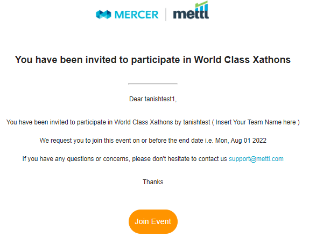Click 'Insert Your Team Name here' placeholder text
This screenshot has height=244, width=309.
pos(256,122)
